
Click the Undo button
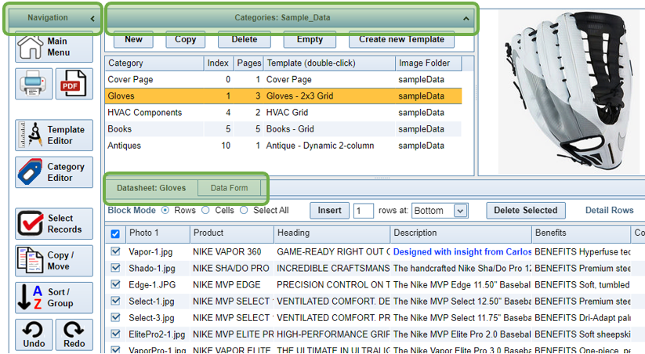point(34,334)
